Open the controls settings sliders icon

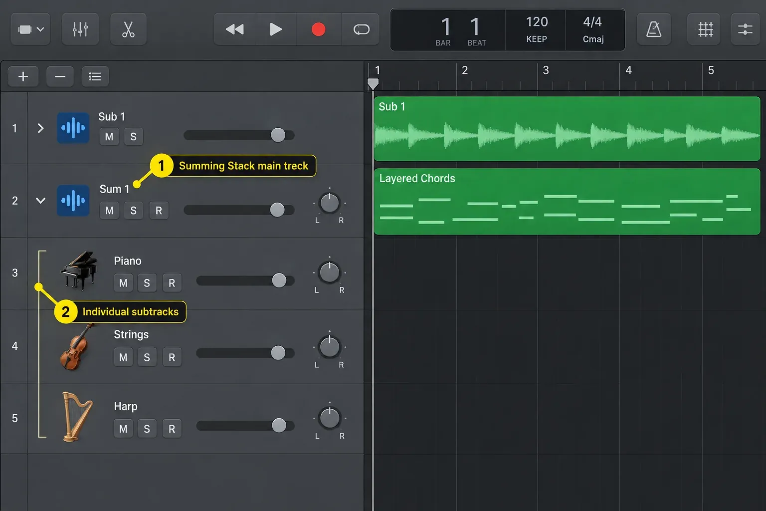[745, 29]
